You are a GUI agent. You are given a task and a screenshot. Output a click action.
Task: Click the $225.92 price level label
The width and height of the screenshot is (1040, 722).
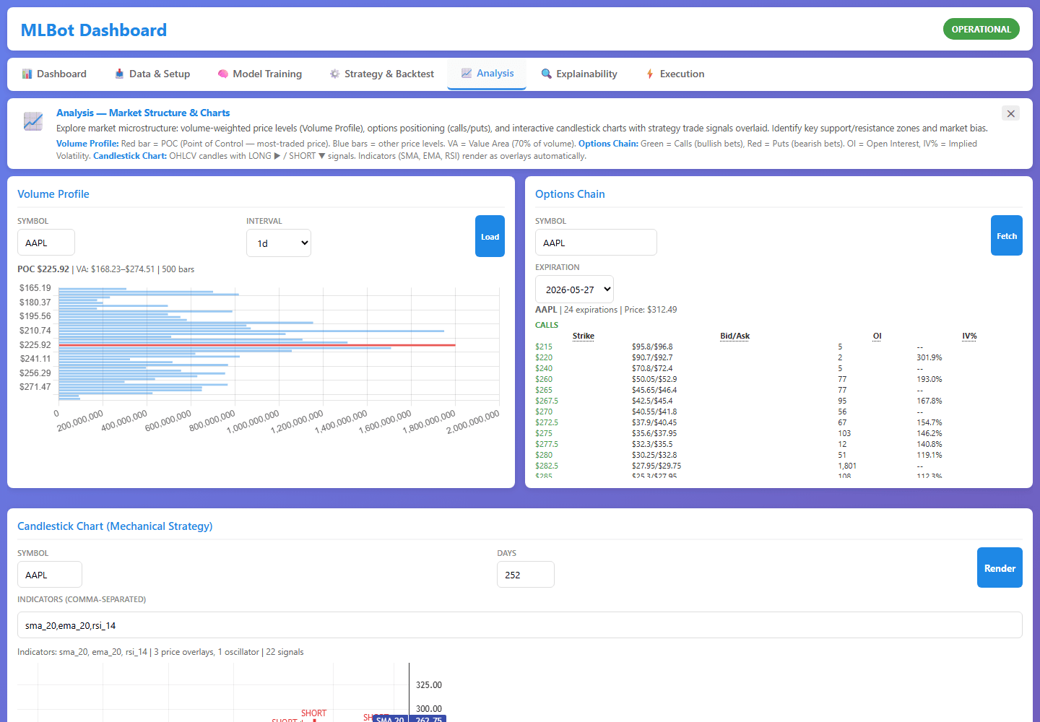35,345
